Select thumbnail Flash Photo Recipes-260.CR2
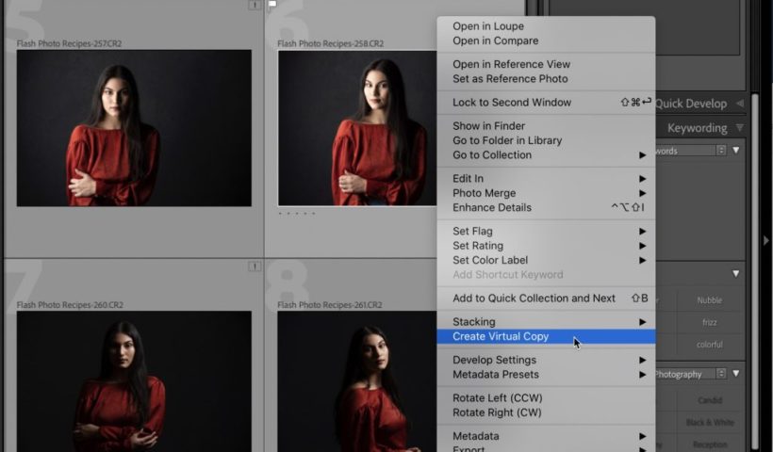 click(134, 381)
